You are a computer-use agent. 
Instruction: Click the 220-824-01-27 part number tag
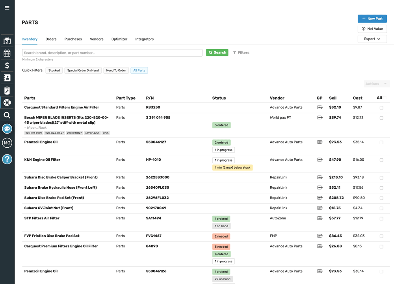click(x=54, y=133)
